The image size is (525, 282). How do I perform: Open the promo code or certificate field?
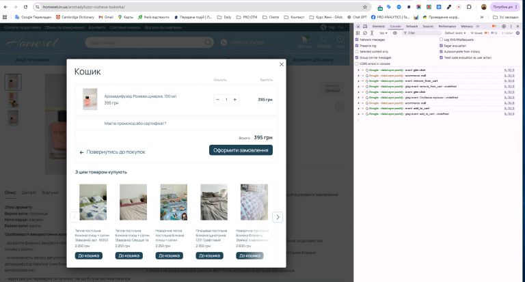click(135, 124)
